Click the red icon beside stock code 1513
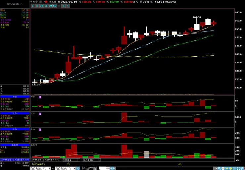245x170 pixels. coord(46,2)
